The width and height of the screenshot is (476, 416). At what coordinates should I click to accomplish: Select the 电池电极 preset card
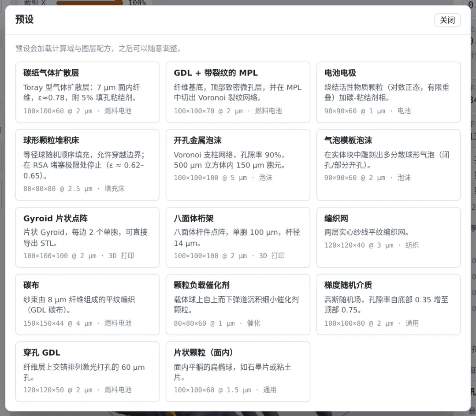coord(388,92)
